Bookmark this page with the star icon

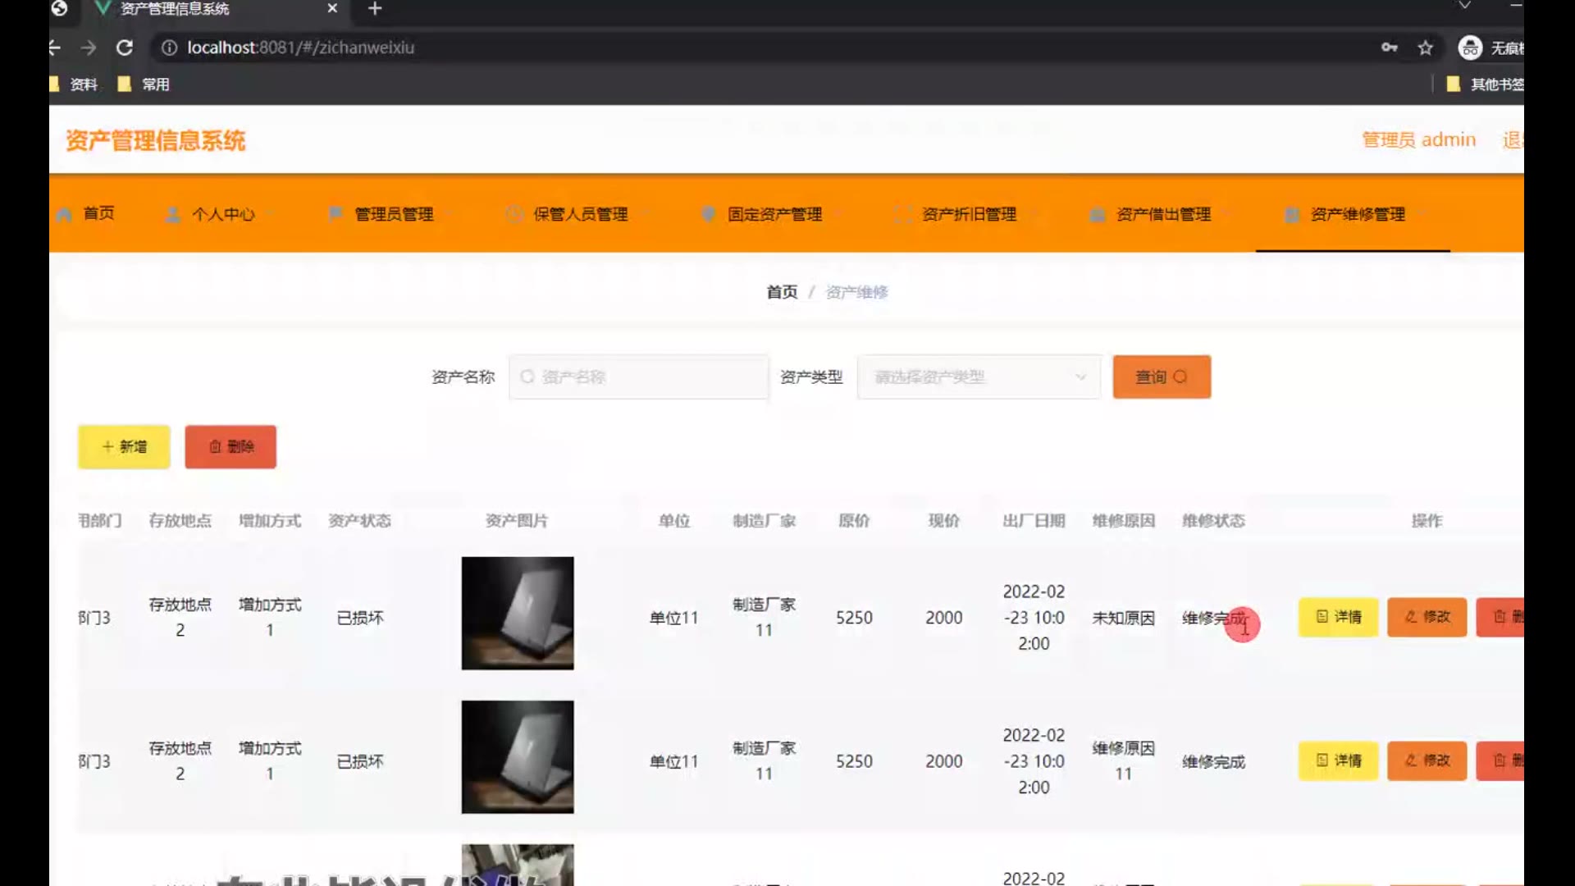pos(1426,48)
